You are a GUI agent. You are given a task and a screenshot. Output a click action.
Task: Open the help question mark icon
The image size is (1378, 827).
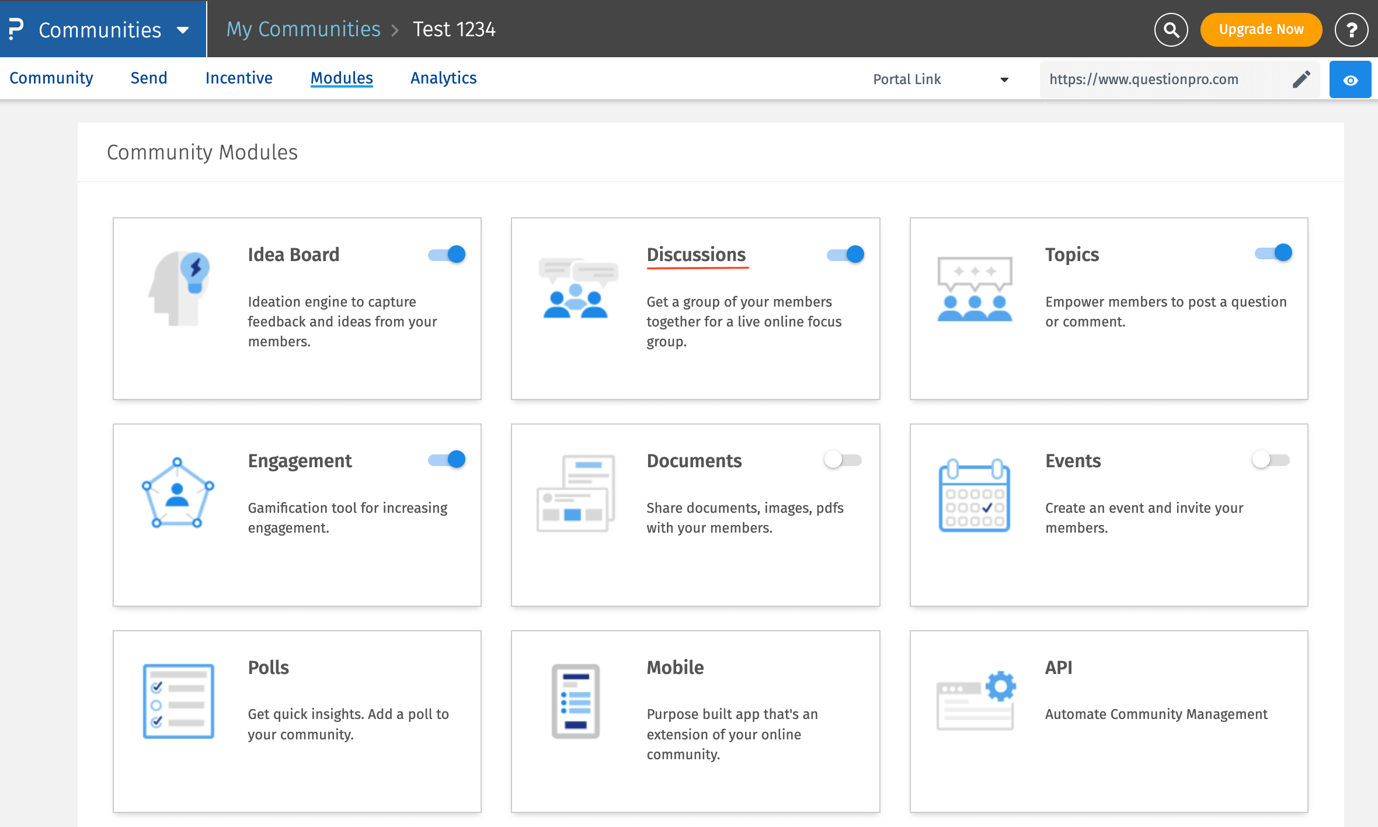pos(1351,30)
